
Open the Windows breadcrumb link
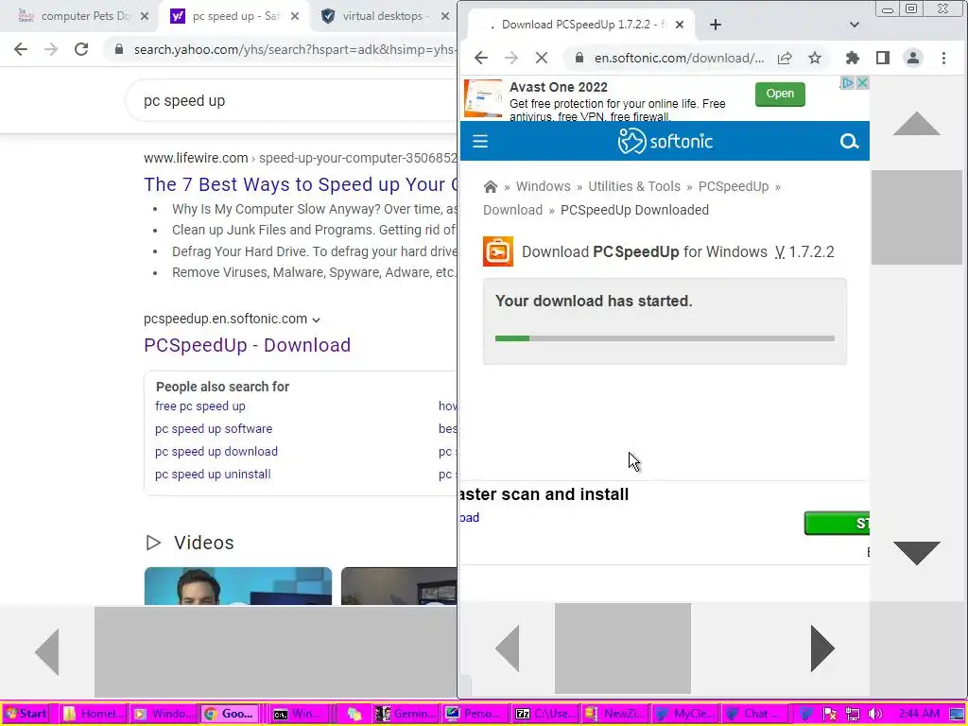tap(544, 186)
